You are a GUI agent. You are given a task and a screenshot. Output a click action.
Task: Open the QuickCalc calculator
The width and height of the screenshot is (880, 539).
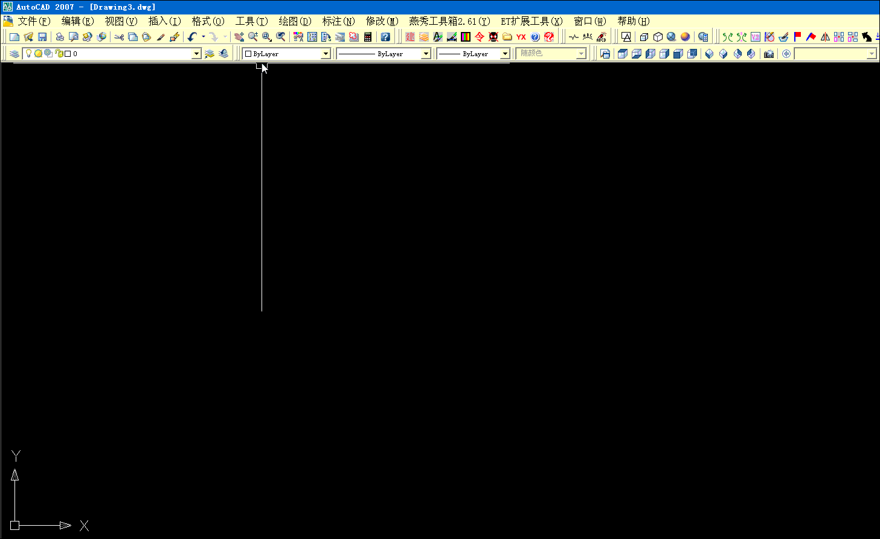[368, 36]
